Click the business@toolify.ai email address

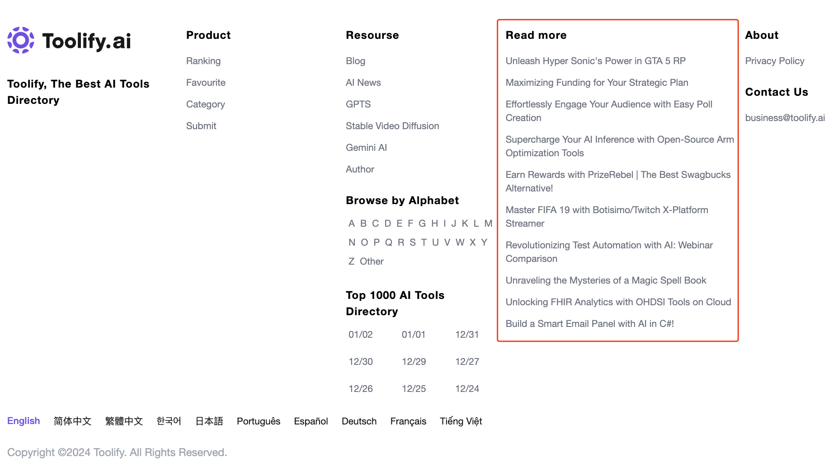click(x=785, y=118)
